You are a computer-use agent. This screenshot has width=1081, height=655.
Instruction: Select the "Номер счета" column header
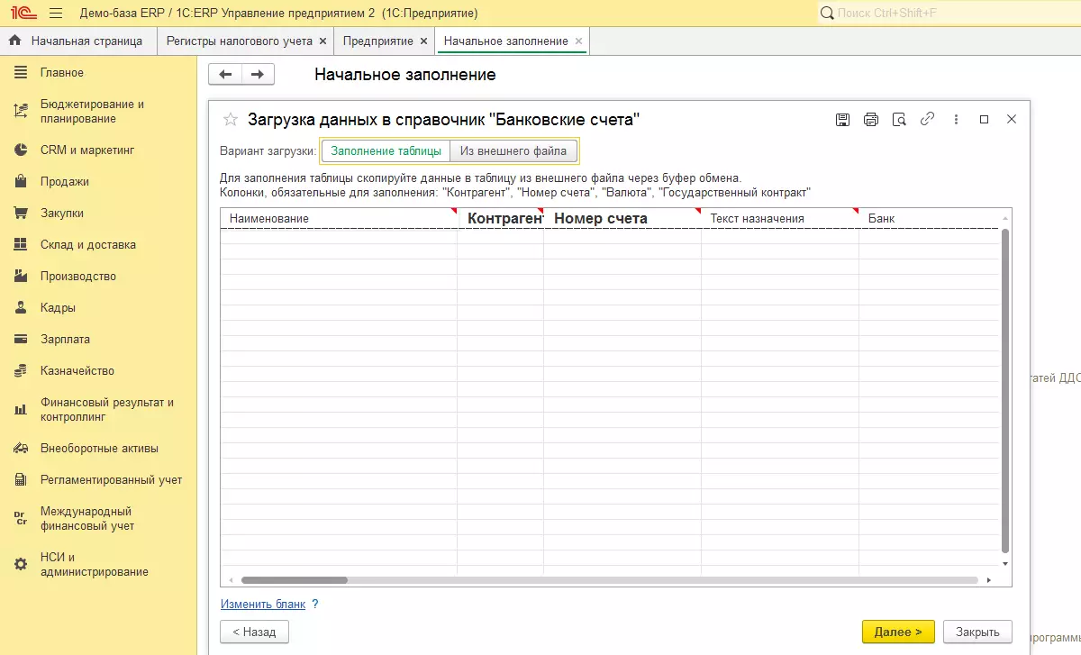600,218
